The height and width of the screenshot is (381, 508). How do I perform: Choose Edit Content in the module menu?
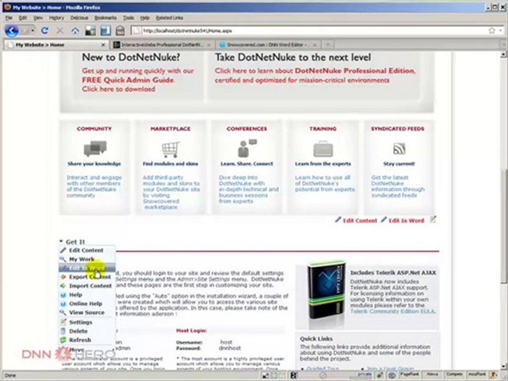coord(87,250)
